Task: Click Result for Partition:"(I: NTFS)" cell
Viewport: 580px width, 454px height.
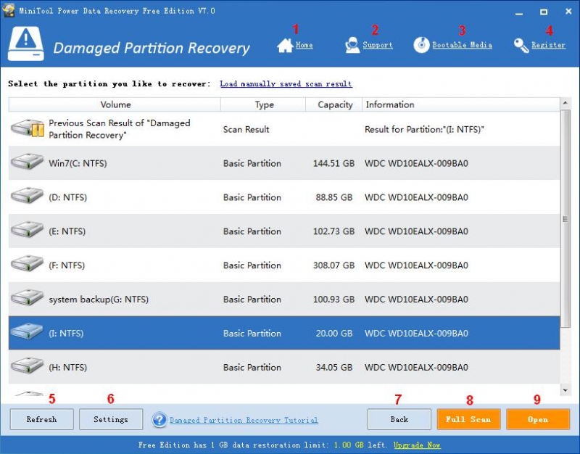Action: click(x=424, y=129)
